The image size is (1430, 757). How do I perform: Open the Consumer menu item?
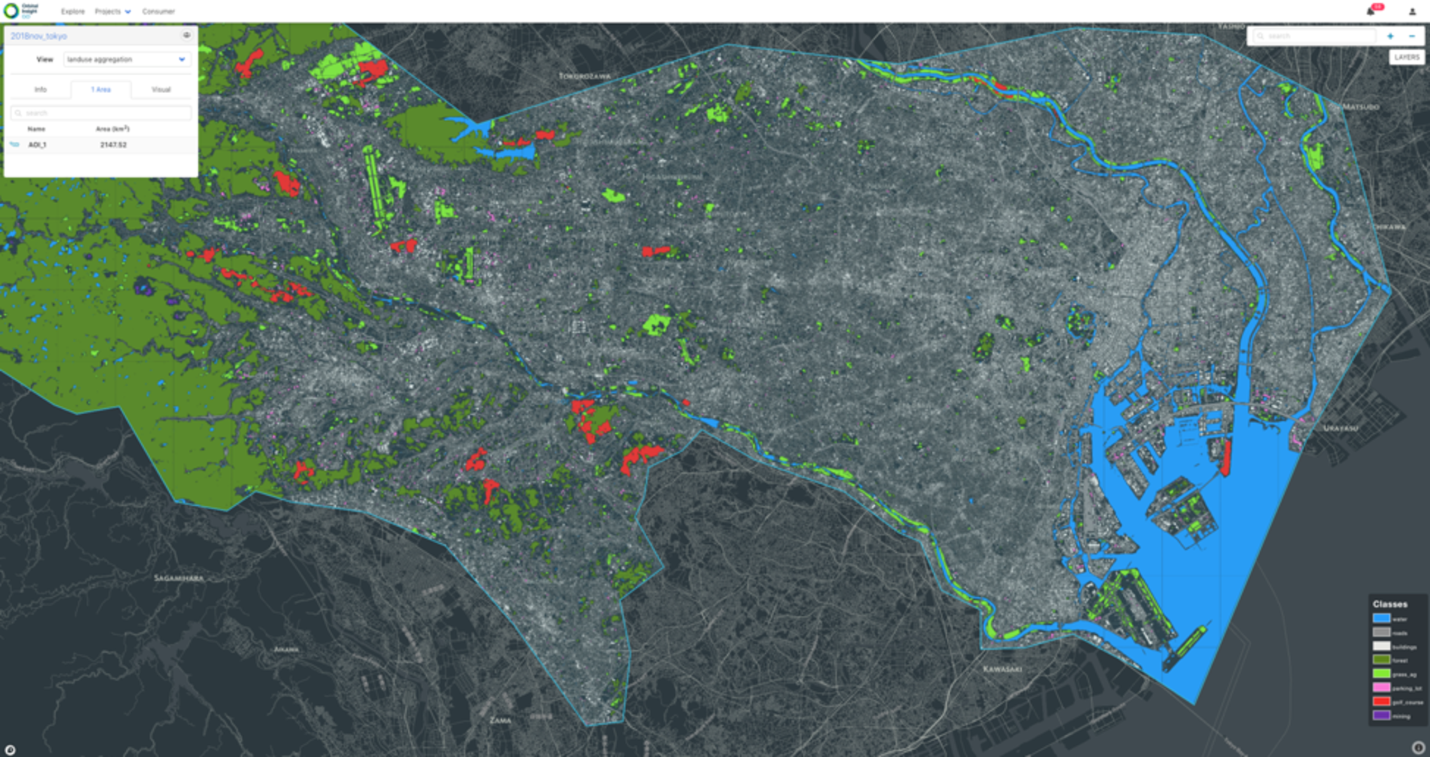pos(158,11)
